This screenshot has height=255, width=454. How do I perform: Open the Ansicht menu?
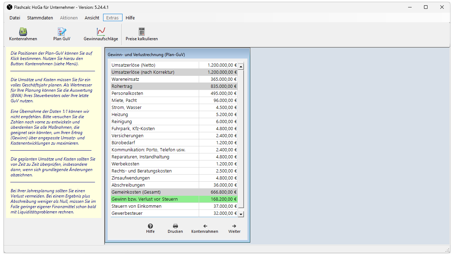[92, 18]
